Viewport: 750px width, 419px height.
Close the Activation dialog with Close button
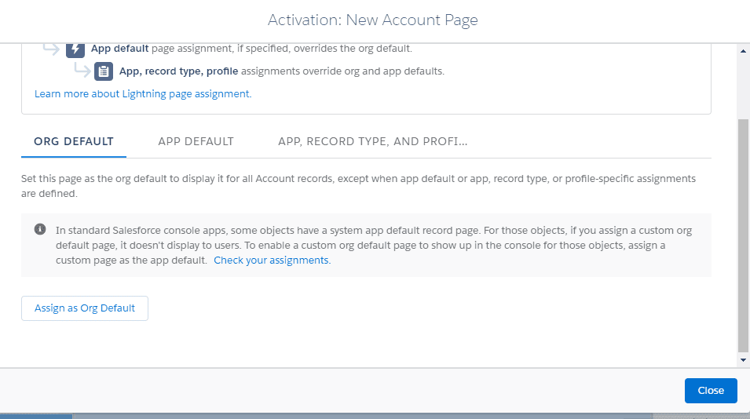click(x=711, y=390)
